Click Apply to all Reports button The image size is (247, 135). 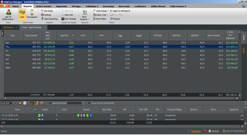(120, 11)
